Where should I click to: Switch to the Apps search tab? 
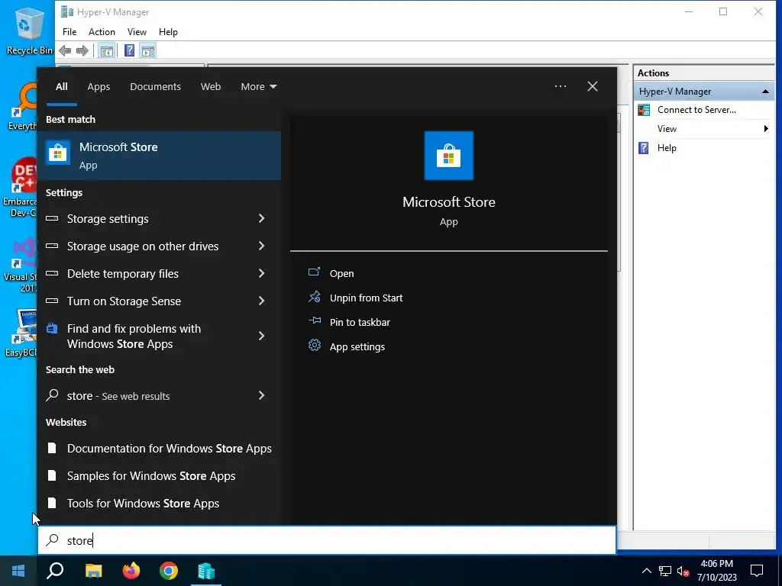(99, 87)
